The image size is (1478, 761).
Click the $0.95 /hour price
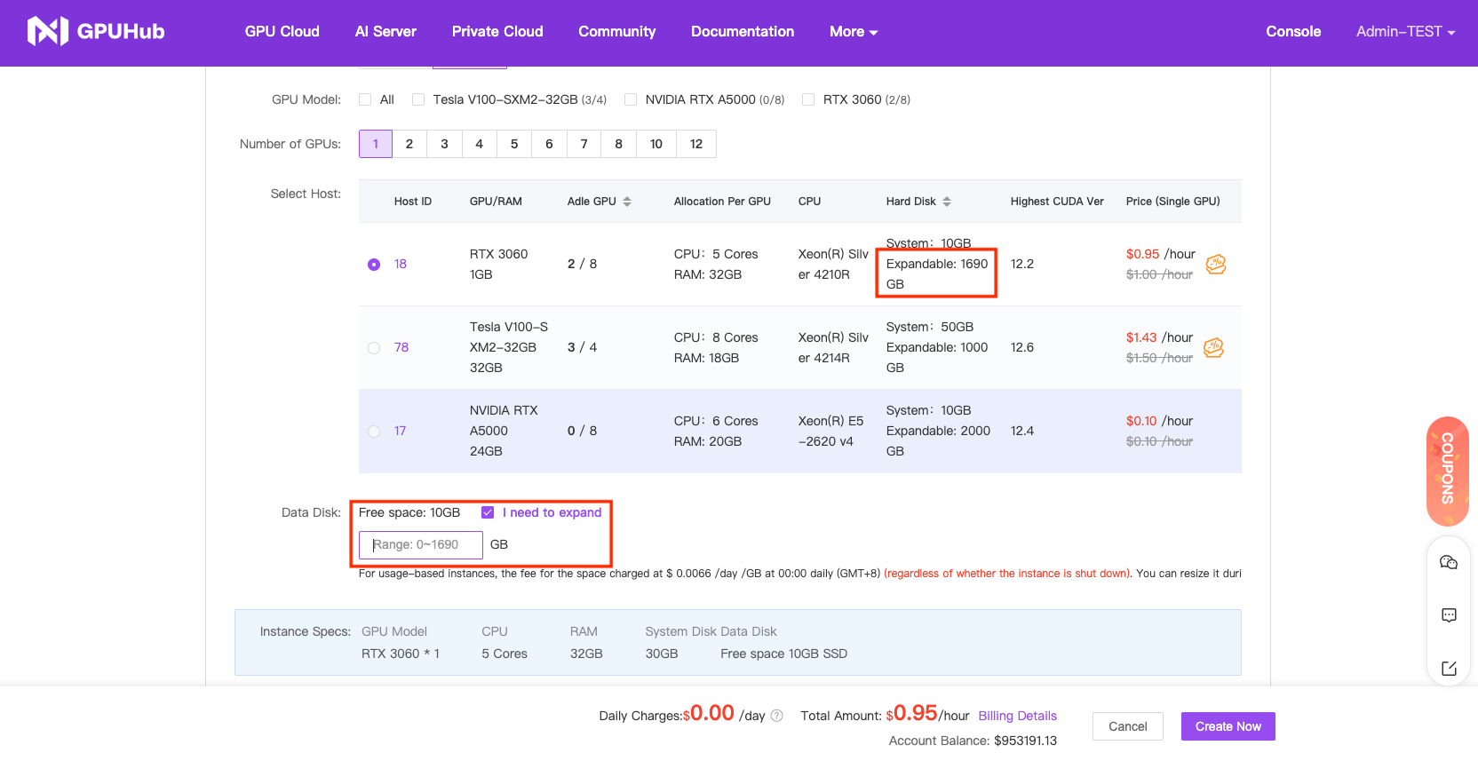pos(1161,254)
